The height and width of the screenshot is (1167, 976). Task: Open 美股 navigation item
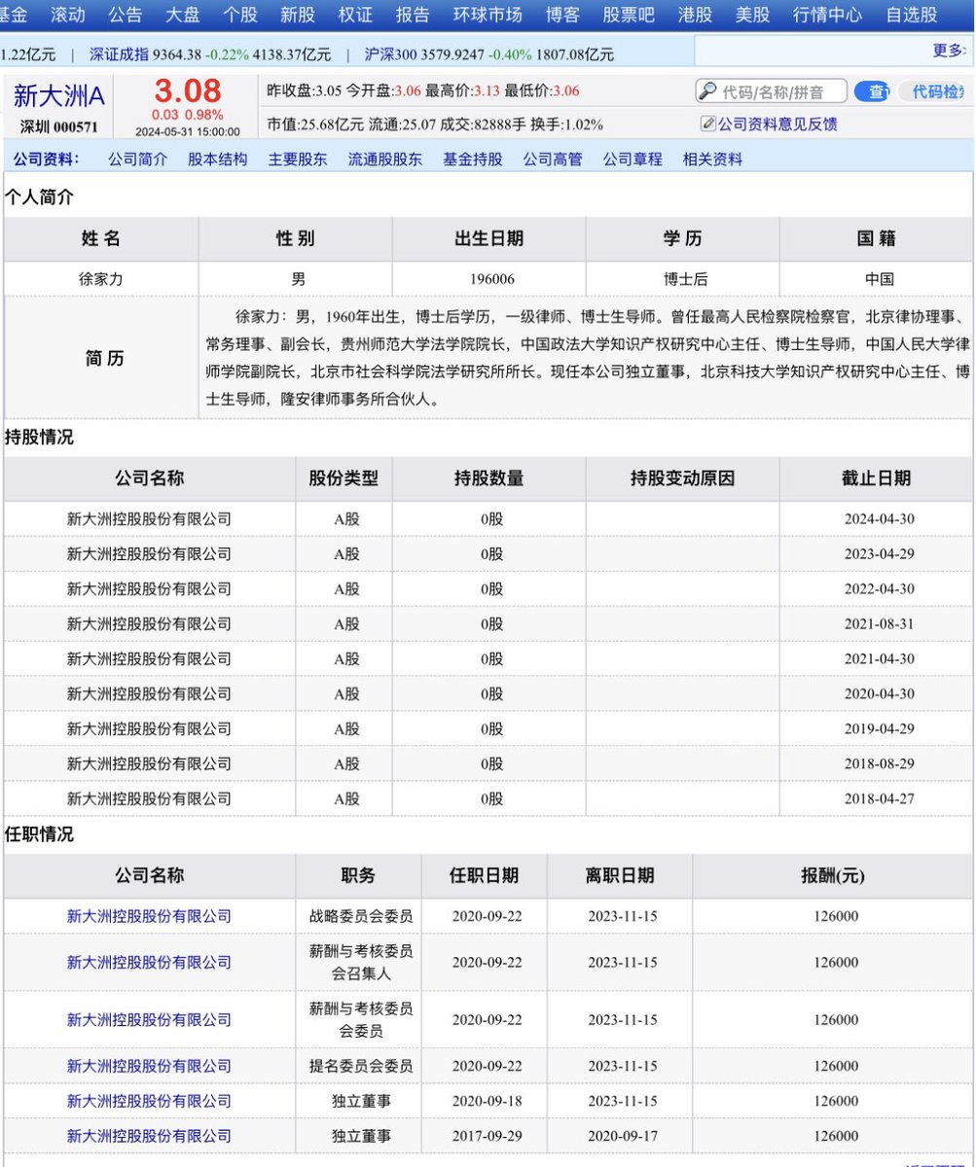pyautogui.click(x=752, y=15)
